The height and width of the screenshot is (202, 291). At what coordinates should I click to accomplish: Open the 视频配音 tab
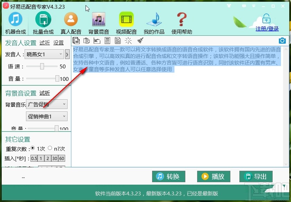(126, 23)
